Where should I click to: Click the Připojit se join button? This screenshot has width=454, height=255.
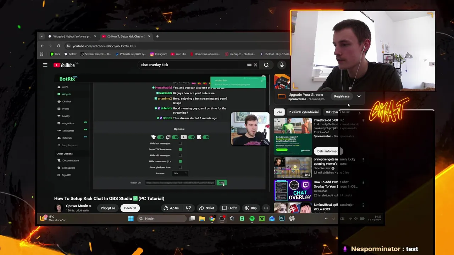point(108,208)
